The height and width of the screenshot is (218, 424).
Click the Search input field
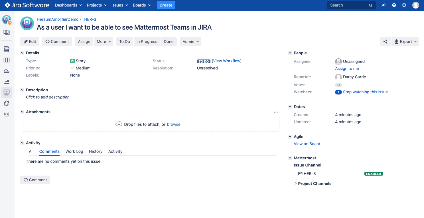click(x=348, y=5)
